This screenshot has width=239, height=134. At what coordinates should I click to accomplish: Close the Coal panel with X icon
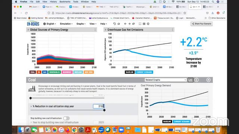click(x=208, y=80)
